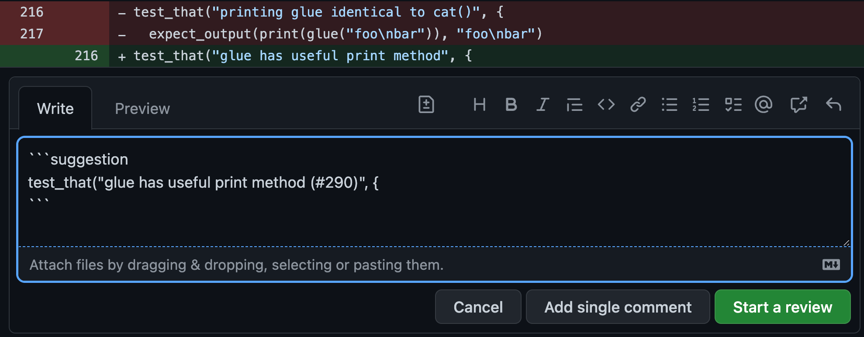
Task: Add a task list
Action: [x=733, y=105]
